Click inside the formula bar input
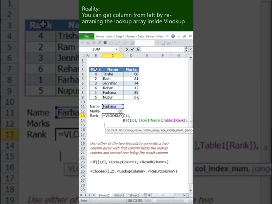 (162, 49)
